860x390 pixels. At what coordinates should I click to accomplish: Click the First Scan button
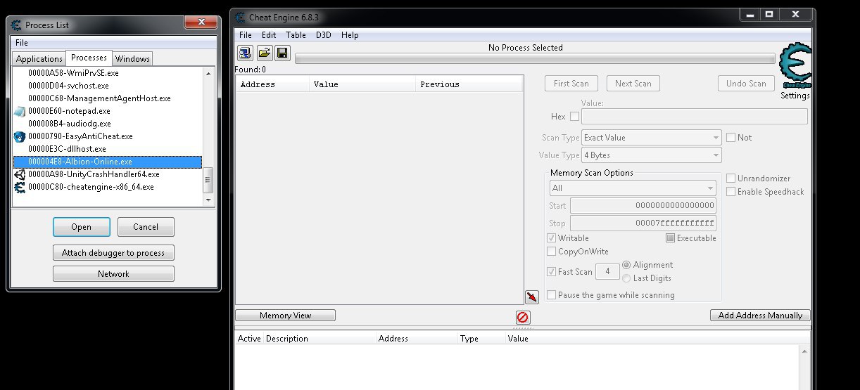click(x=571, y=83)
